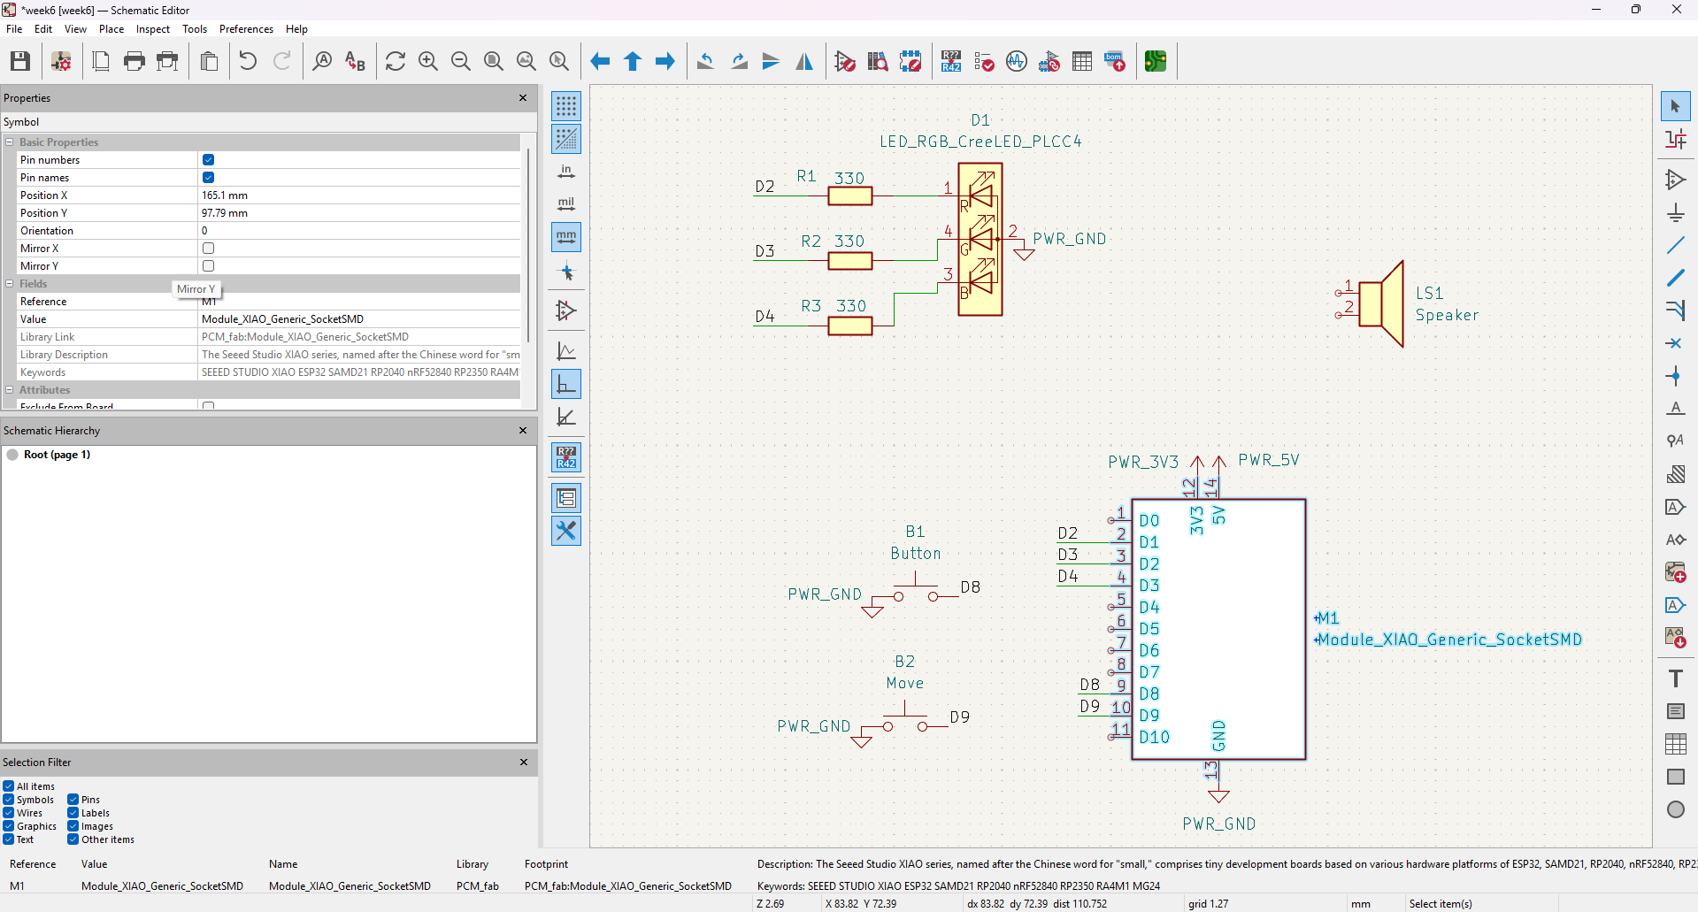Viewport: 1698px width, 912px height.
Task: Open the PCB editor icon
Action: [x=1156, y=61]
